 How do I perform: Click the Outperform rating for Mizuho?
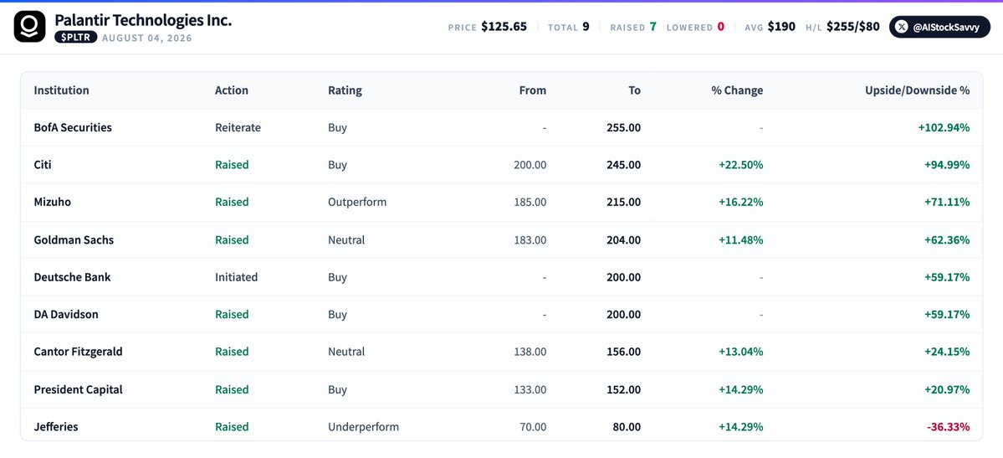point(357,202)
